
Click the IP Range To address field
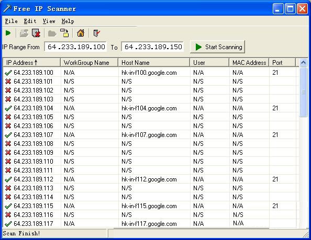152,47
